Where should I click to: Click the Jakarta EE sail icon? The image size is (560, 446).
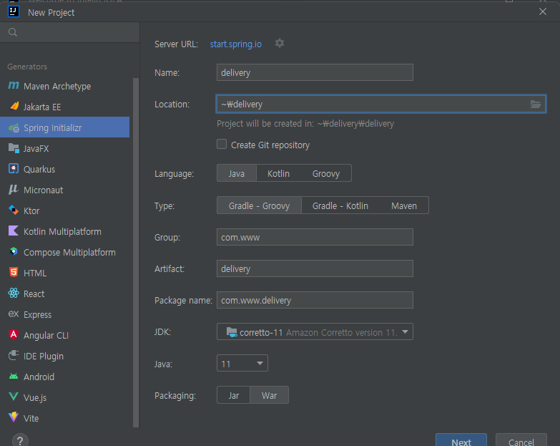(x=14, y=106)
